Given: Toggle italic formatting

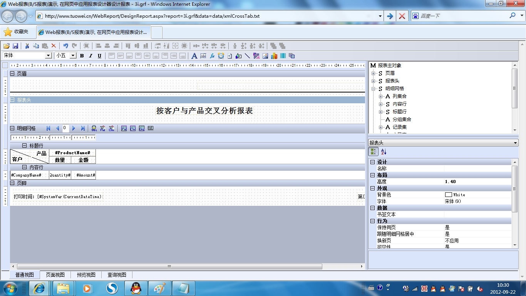Looking at the screenshot, I should point(90,56).
